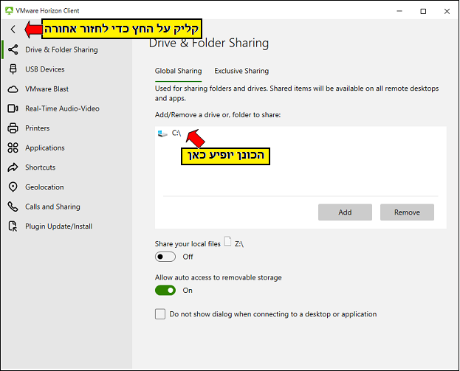Viewport: 460px width, 371px height.
Task: Go back using the left arrow chevron
Action: [x=13, y=29]
